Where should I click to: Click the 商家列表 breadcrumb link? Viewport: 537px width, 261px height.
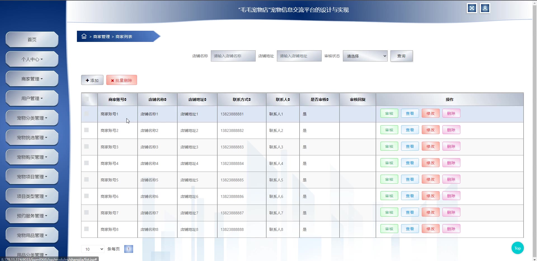point(124,37)
